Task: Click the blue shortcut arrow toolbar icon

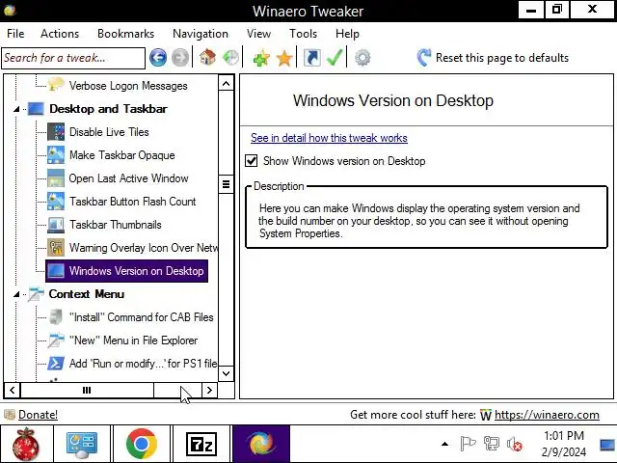Action: point(312,58)
